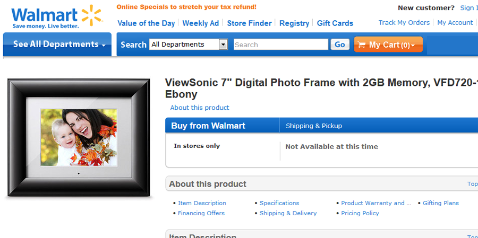
Task: Click the Walmart spark logo
Action: pyautogui.click(x=92, y=15)
